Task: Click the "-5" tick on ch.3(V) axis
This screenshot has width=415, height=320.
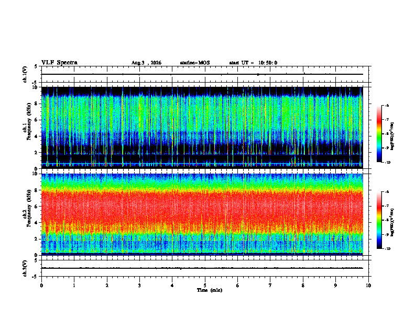Action: (x=35, y=277)
